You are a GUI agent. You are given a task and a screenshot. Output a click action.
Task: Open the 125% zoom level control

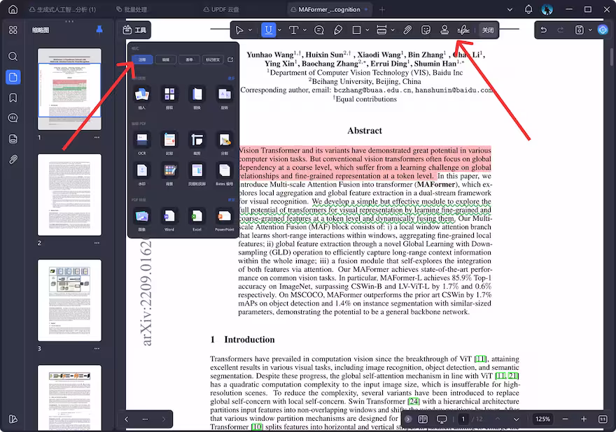coord(543,419)
